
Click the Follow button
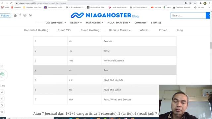coord(5,16)
